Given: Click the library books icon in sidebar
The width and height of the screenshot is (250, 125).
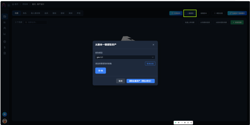Looking at the screenshot, I should pyautogui.click(x=4, y=22).
